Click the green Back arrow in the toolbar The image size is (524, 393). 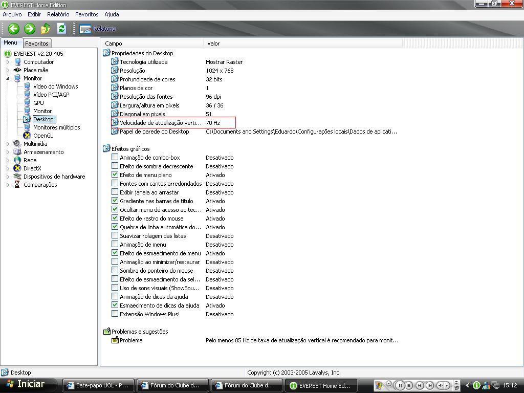tap(13, 29)
